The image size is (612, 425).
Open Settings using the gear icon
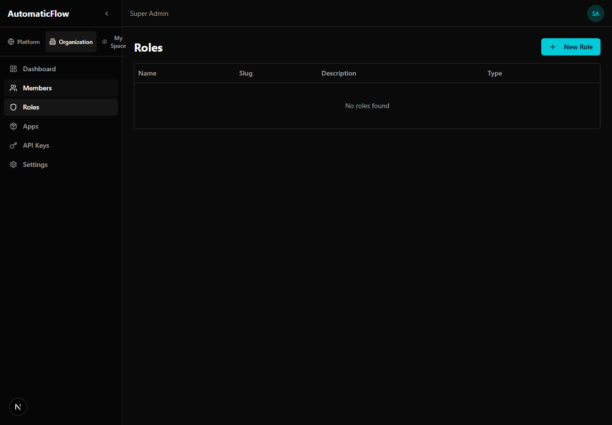[x=13, y=164]
